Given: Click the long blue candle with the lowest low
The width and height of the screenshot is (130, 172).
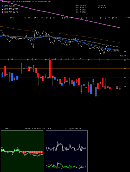Looking at the screenshot, I should 96,92.
